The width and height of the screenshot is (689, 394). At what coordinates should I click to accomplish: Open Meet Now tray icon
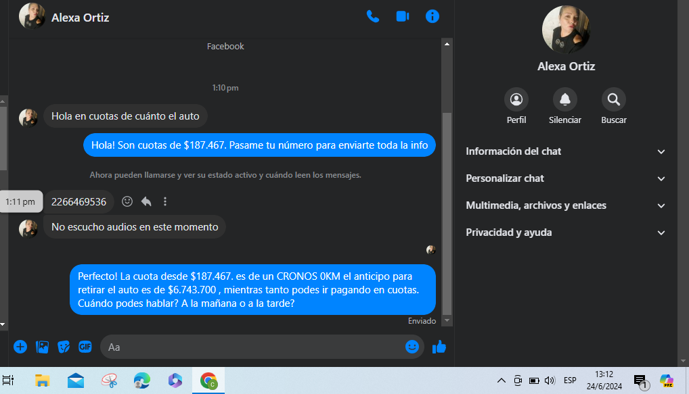click(x=518, y=380)
